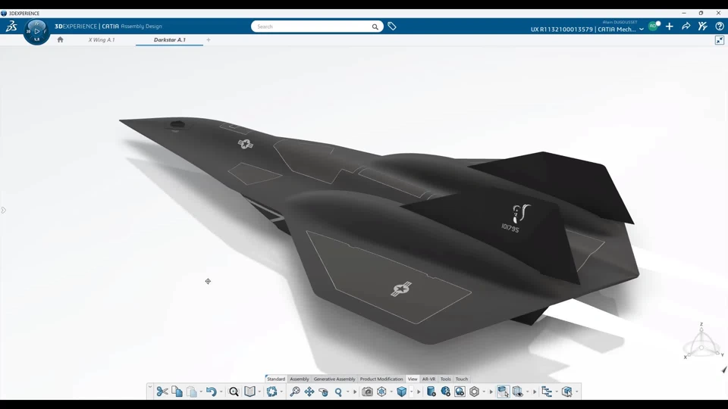Image resolution: width=728 pixels, height=409 pixels.
Task: Select the Pan four-arrow icon
Action: pos(309,392)
